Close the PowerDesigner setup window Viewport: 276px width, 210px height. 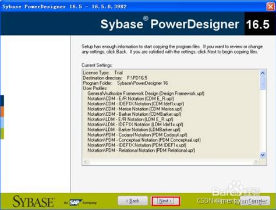pyautogui.click(x=270, y=6)
